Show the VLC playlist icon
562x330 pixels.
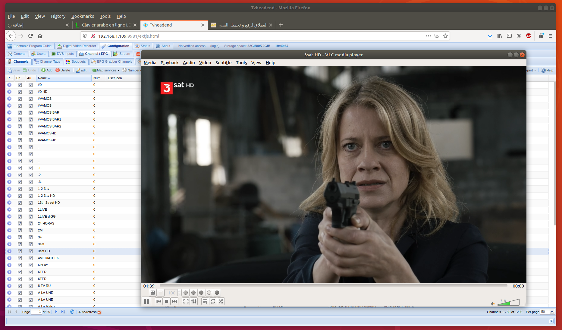(x=205, y=301)
